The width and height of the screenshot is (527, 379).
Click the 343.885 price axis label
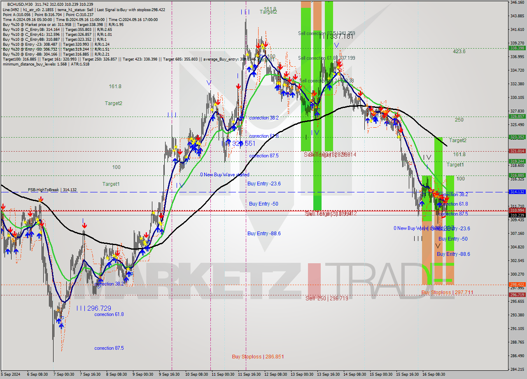(x=517, y=16)
